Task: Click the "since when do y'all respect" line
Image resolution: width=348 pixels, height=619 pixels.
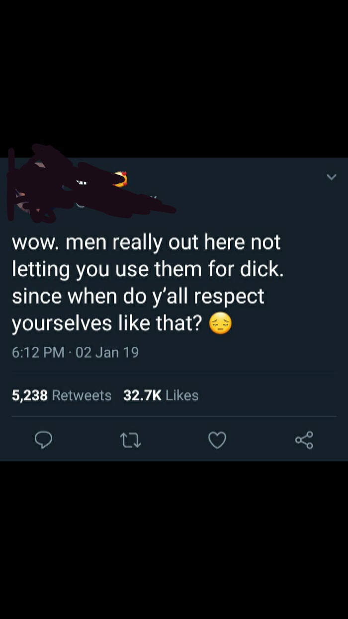Action: [138, 297]
